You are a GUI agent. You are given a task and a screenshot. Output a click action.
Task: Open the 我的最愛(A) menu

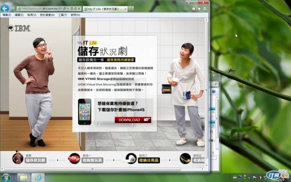tap(47, 15)
